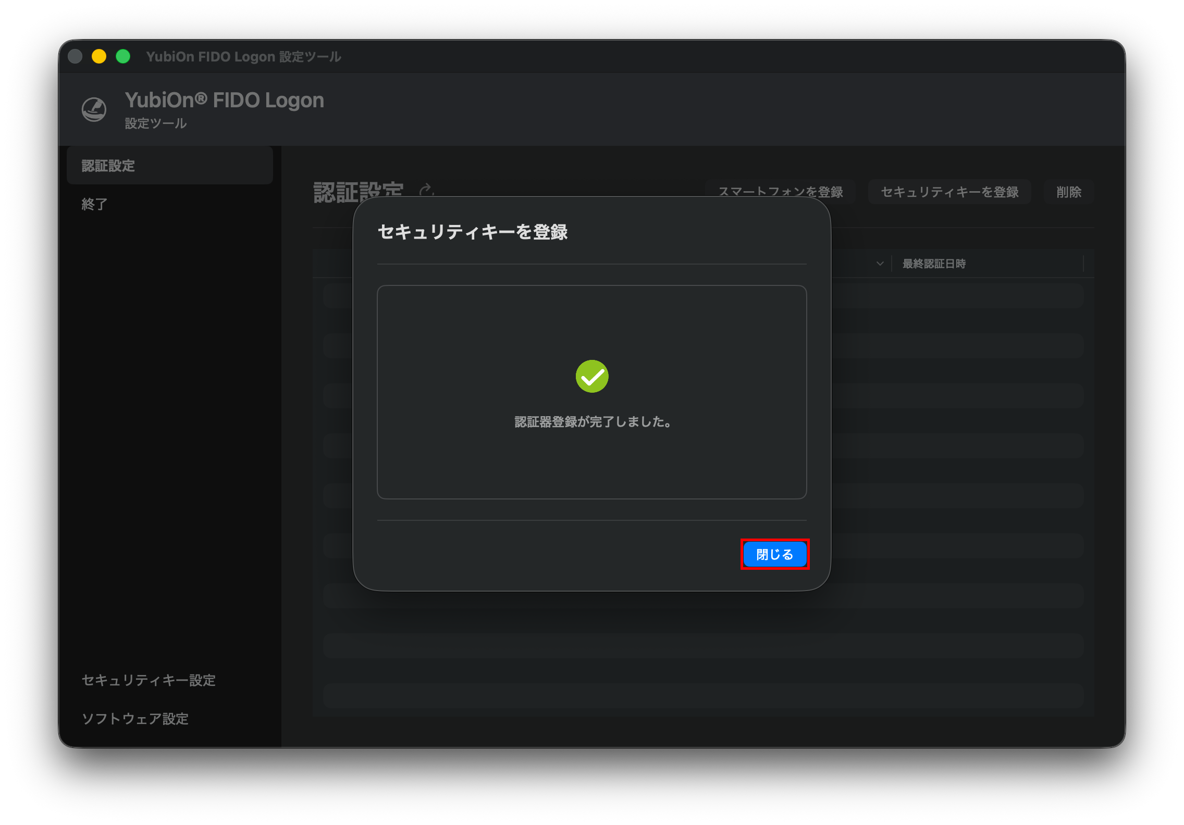
Task: Click the YubiOn logo icon in header
Action: pos(94,109)
